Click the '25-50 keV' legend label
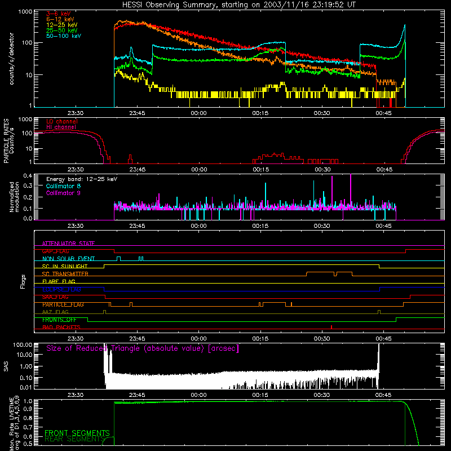Image resolution: width=451 pixels, height=451 pixels. tap(62, 30)
